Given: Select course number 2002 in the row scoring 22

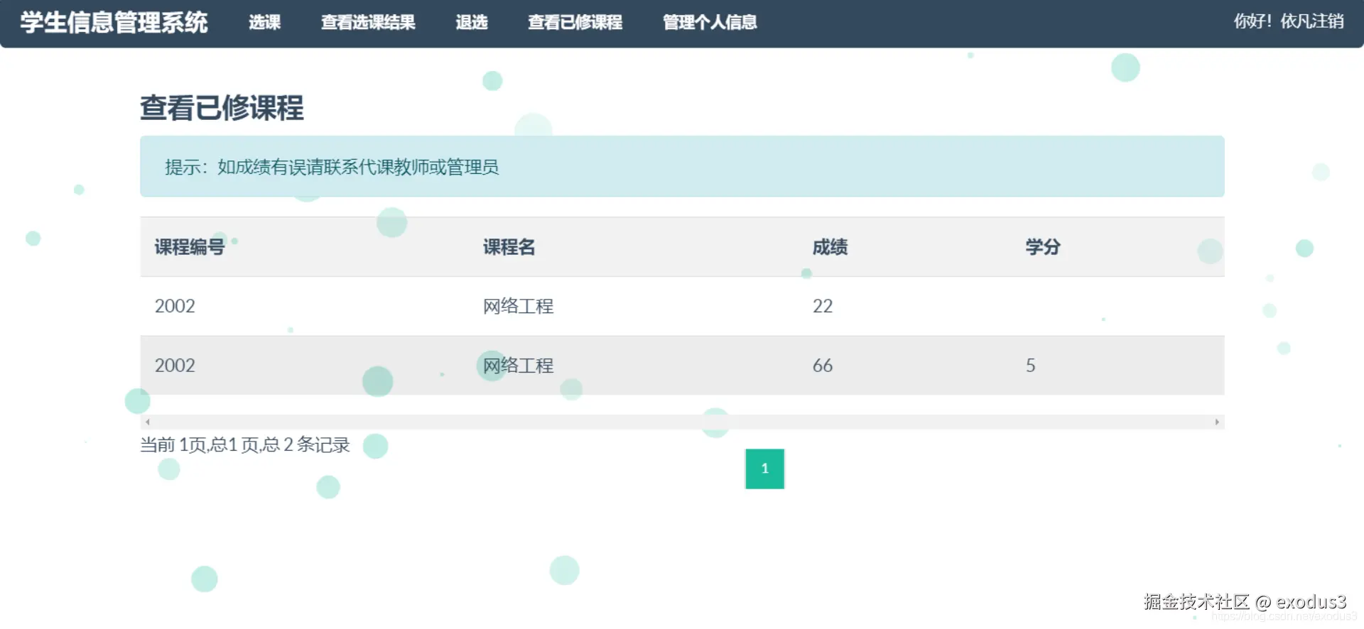Looking at the screenshot, I should point(175,306).
